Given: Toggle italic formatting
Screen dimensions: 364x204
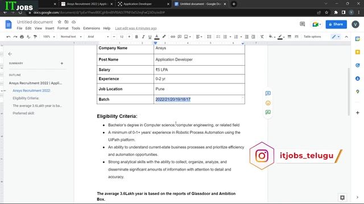Looking at the screenshot, I should click(x=143, y=36).
